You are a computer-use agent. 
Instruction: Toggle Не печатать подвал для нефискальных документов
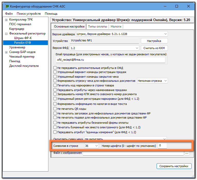tap(55, 118)
